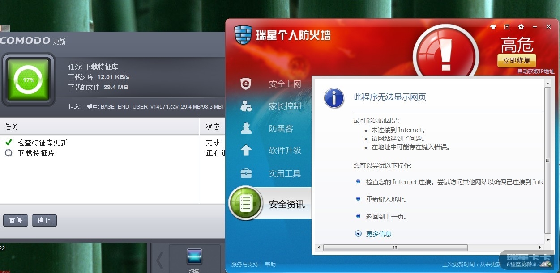
Task: Click the COMODO 更新 window title
Action: [33, 41]
